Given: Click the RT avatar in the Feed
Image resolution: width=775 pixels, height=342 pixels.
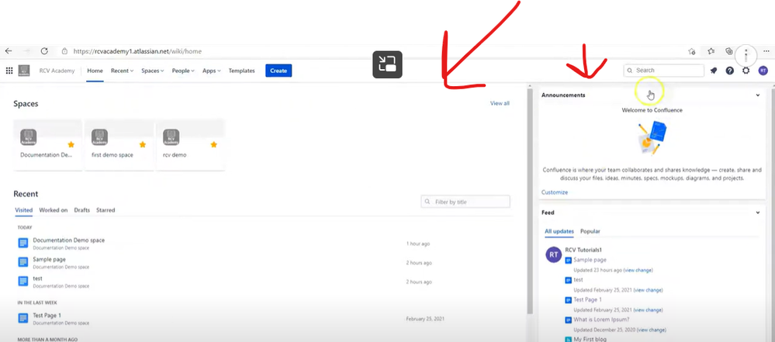Looking at the screenshot, I should pyautogui.click(x=553, y=254).
